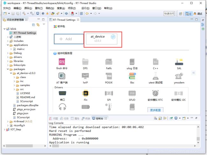This screenshot has width=207, height=155.
Task: Click the build hammer toolbar icon
Action: click(x=24, y=13)
